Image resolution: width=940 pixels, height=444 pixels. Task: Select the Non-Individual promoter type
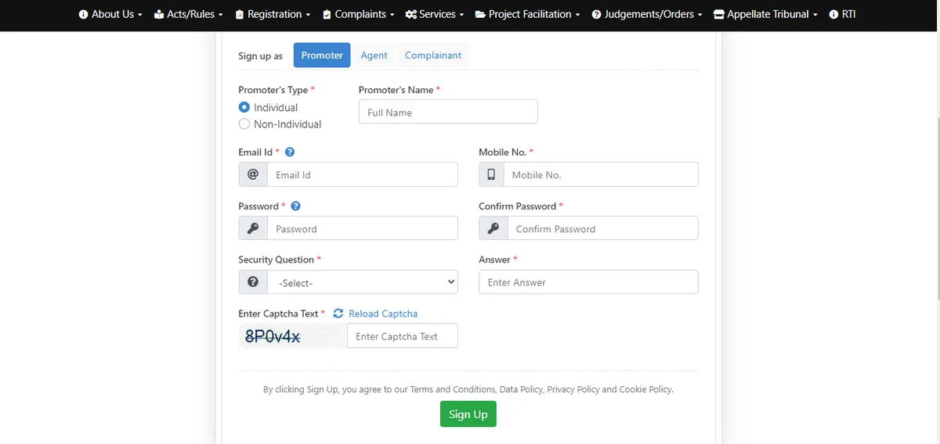pyautogui.click(x=244, y=124)
